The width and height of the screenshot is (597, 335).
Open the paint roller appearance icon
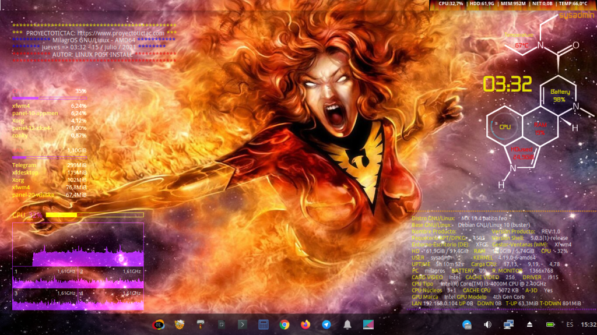[201, 325]
